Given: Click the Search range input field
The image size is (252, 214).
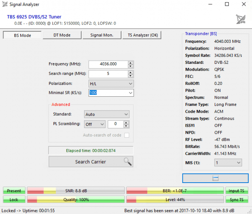Looking at the screenshot, I should pos(109,74).
